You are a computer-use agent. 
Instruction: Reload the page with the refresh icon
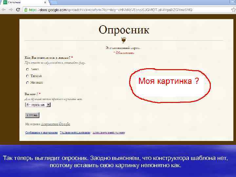[x=18, y=10]
